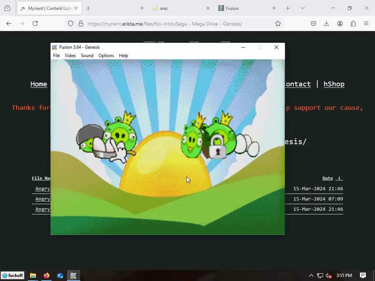Close the :3 browser tab
The image size is (375, 281).
point(142,8)
